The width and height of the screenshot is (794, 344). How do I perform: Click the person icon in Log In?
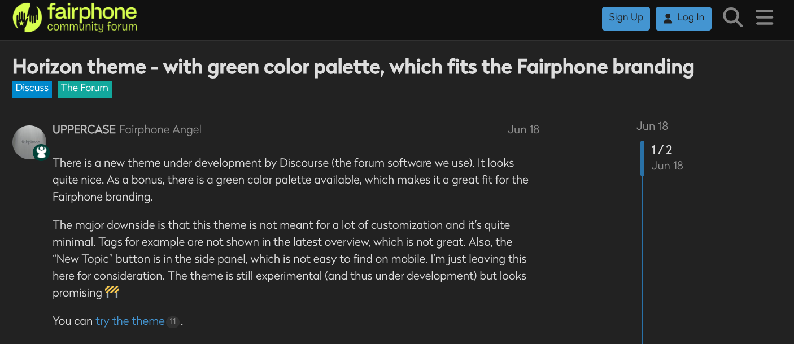coord(668,19)
